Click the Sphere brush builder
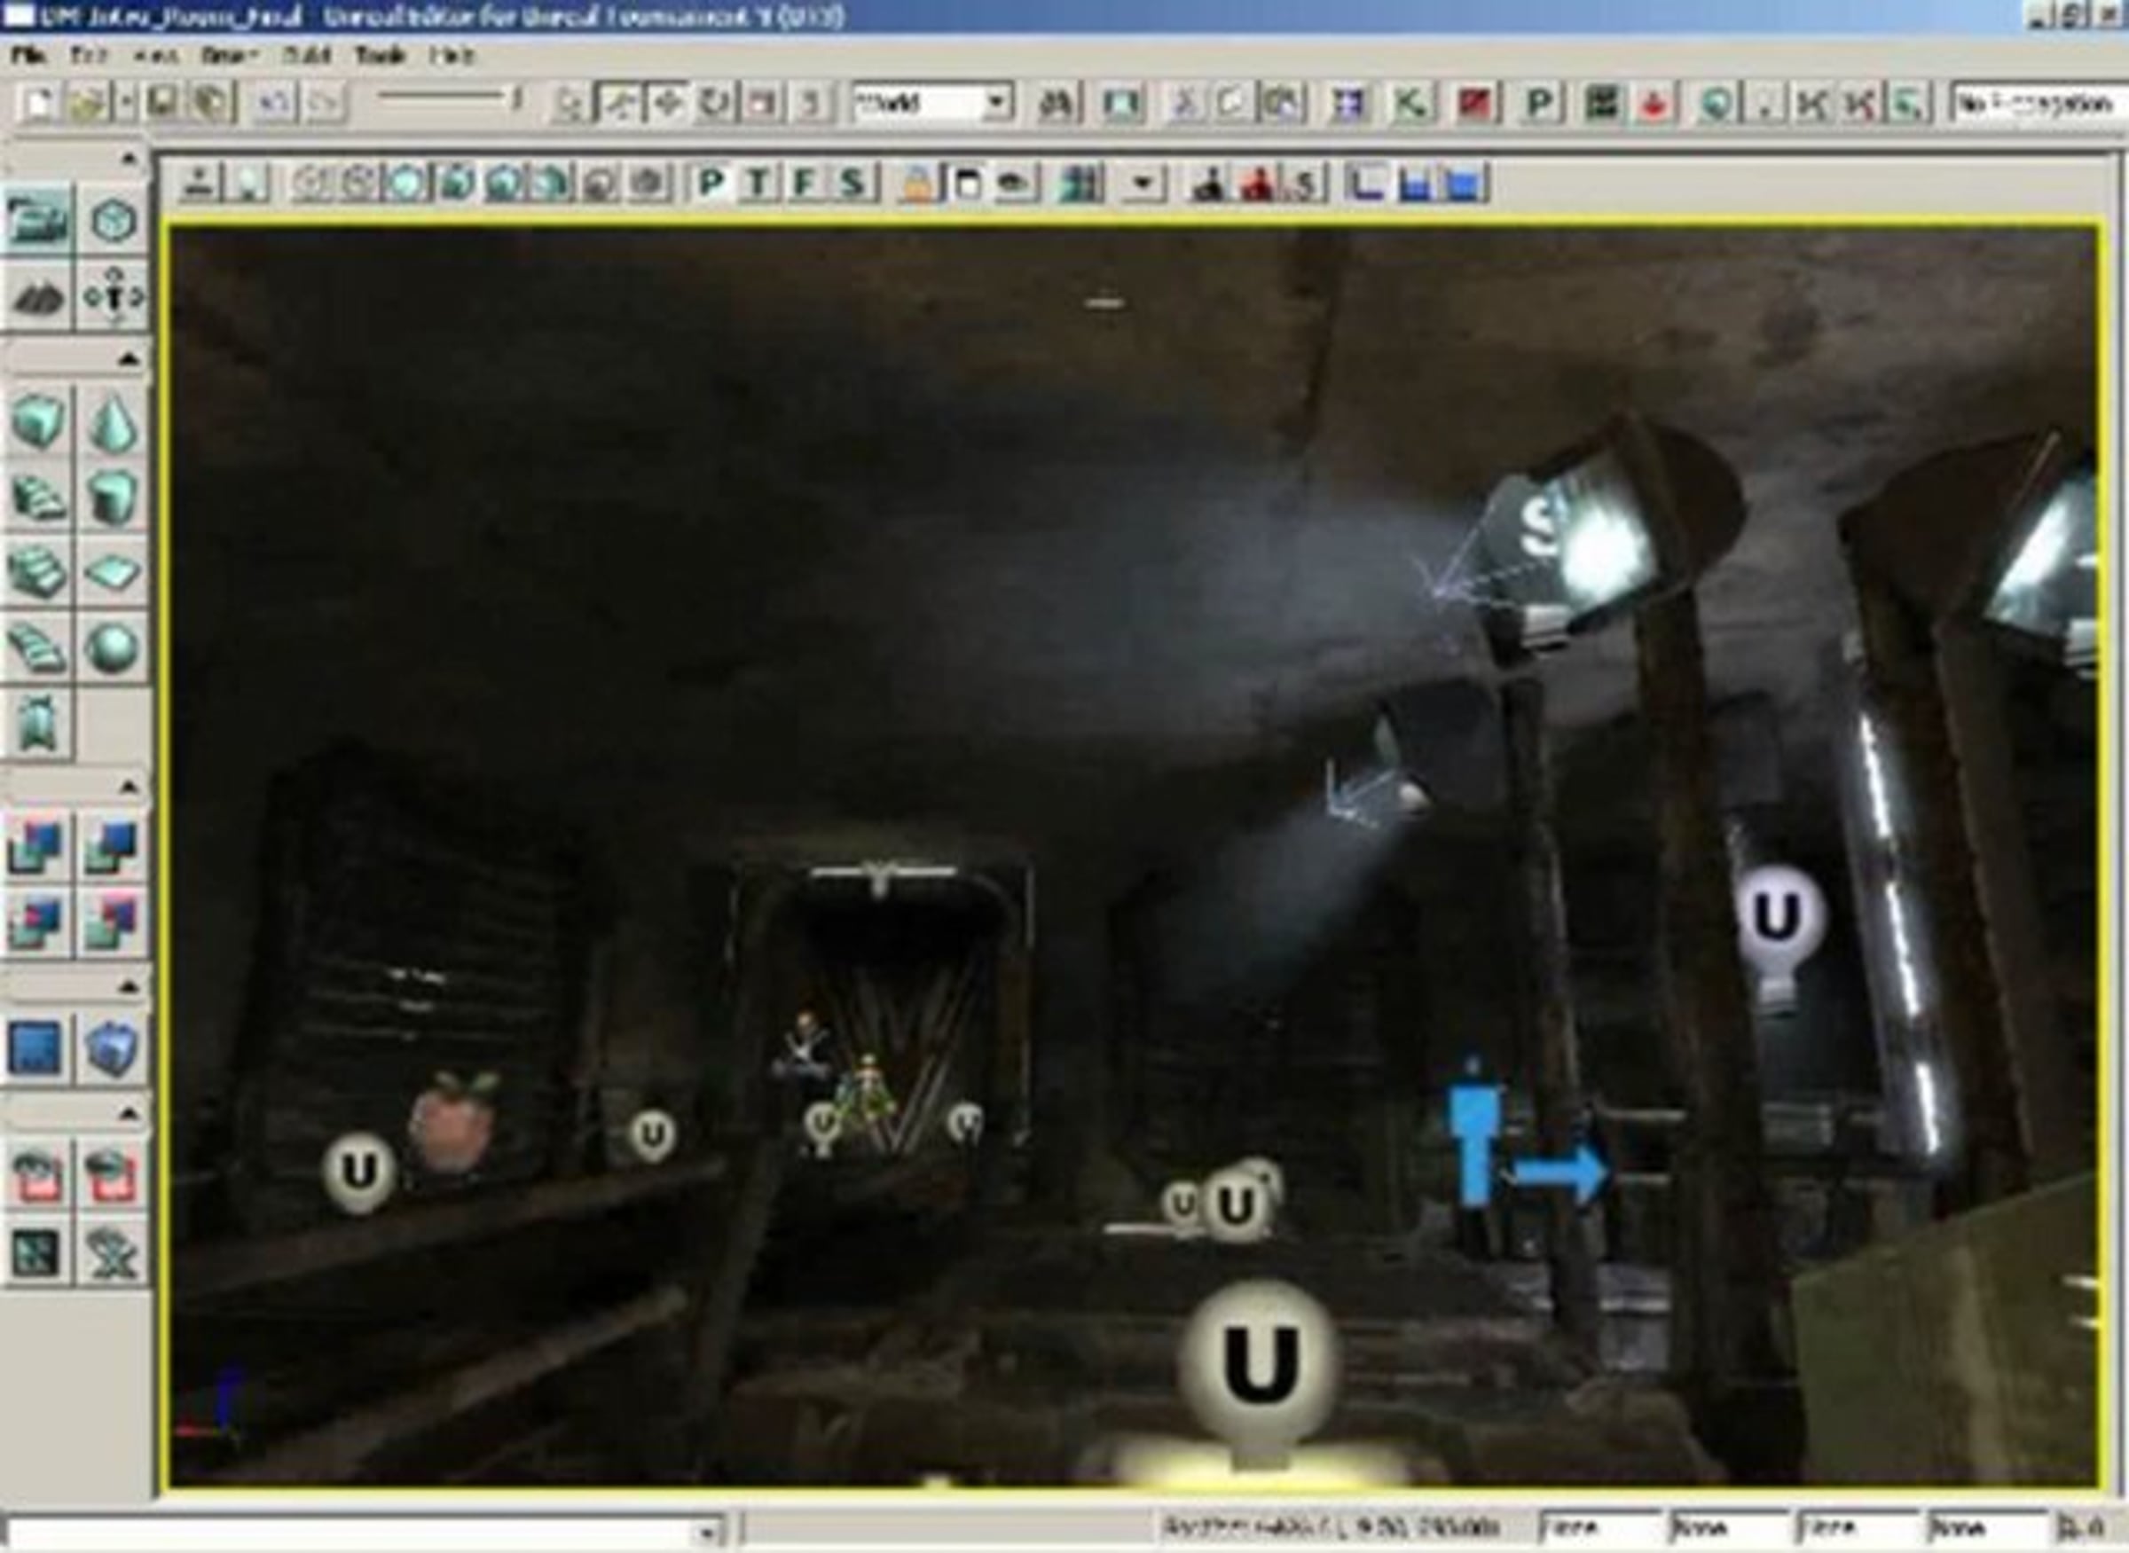This screenshot has height=1553, width=2129. point(114,647)
